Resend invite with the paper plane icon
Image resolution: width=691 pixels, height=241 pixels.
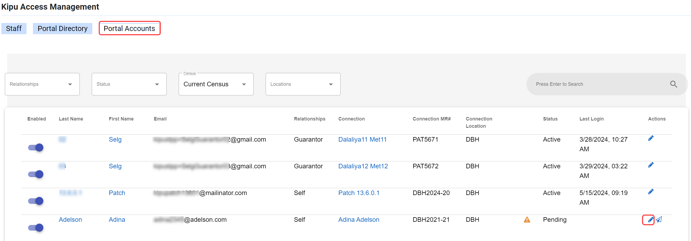[x=659, y=220]
